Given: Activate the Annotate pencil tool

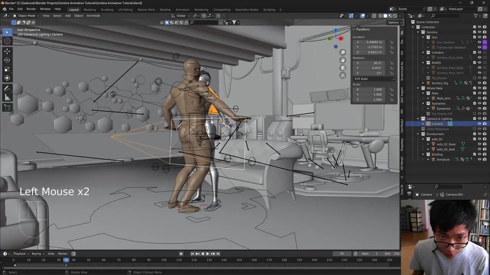Looking at the screenshot, I should pos(7,88).
